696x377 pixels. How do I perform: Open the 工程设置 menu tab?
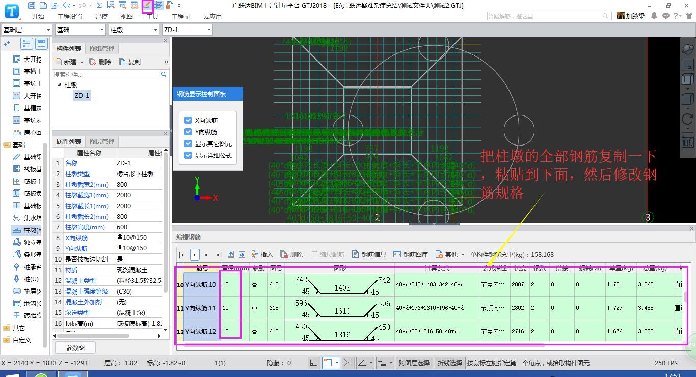(70, 16)
